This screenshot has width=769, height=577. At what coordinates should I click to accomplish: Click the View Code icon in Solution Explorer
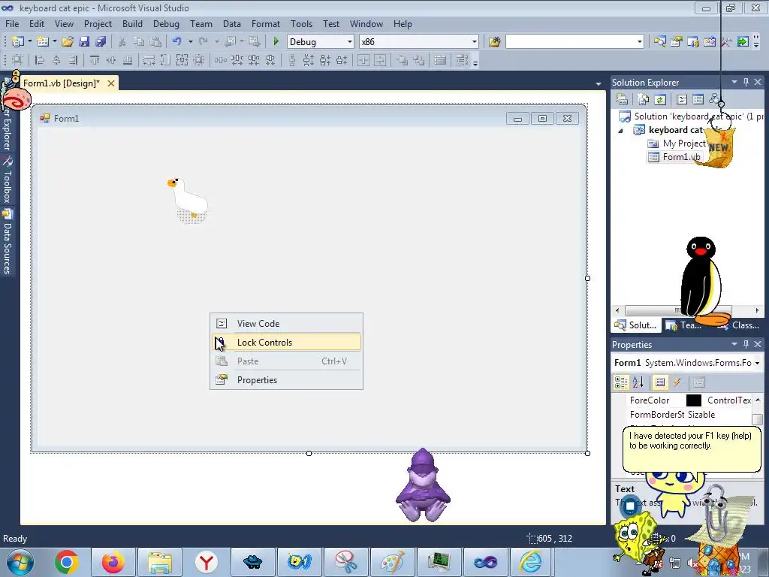(682, 100)
